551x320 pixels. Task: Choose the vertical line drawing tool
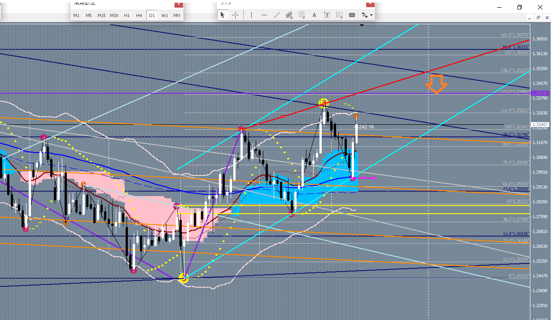pos(251,15)
